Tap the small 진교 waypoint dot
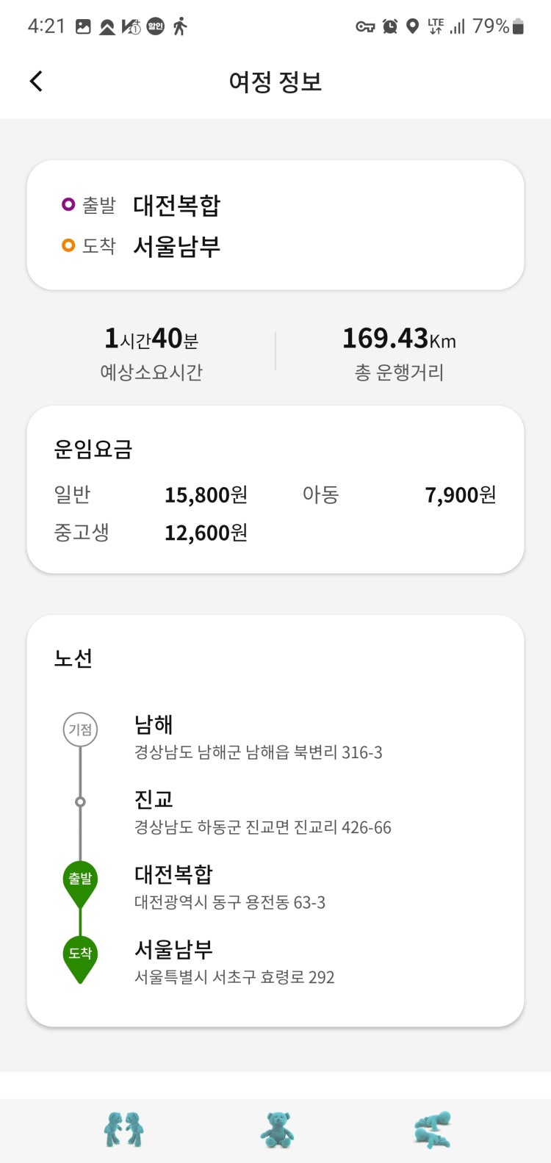The width and height of the screenshot is (551, 1163). (x=80, y=802)
